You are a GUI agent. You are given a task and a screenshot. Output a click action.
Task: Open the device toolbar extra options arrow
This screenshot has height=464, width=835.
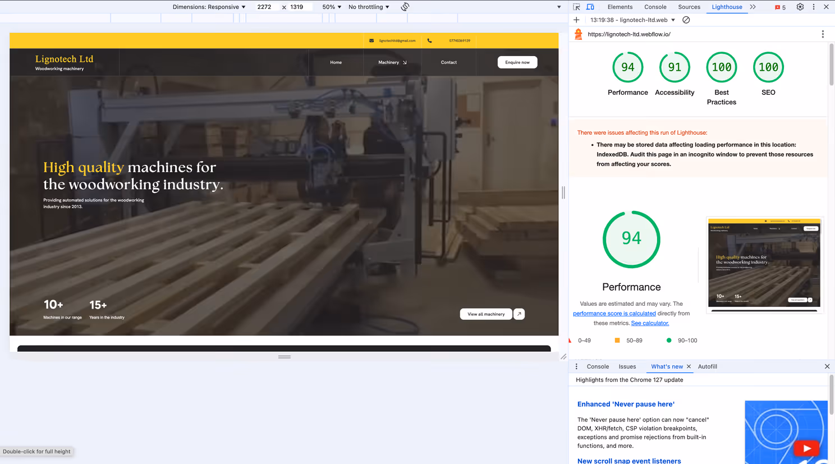(x=559, y=7)
